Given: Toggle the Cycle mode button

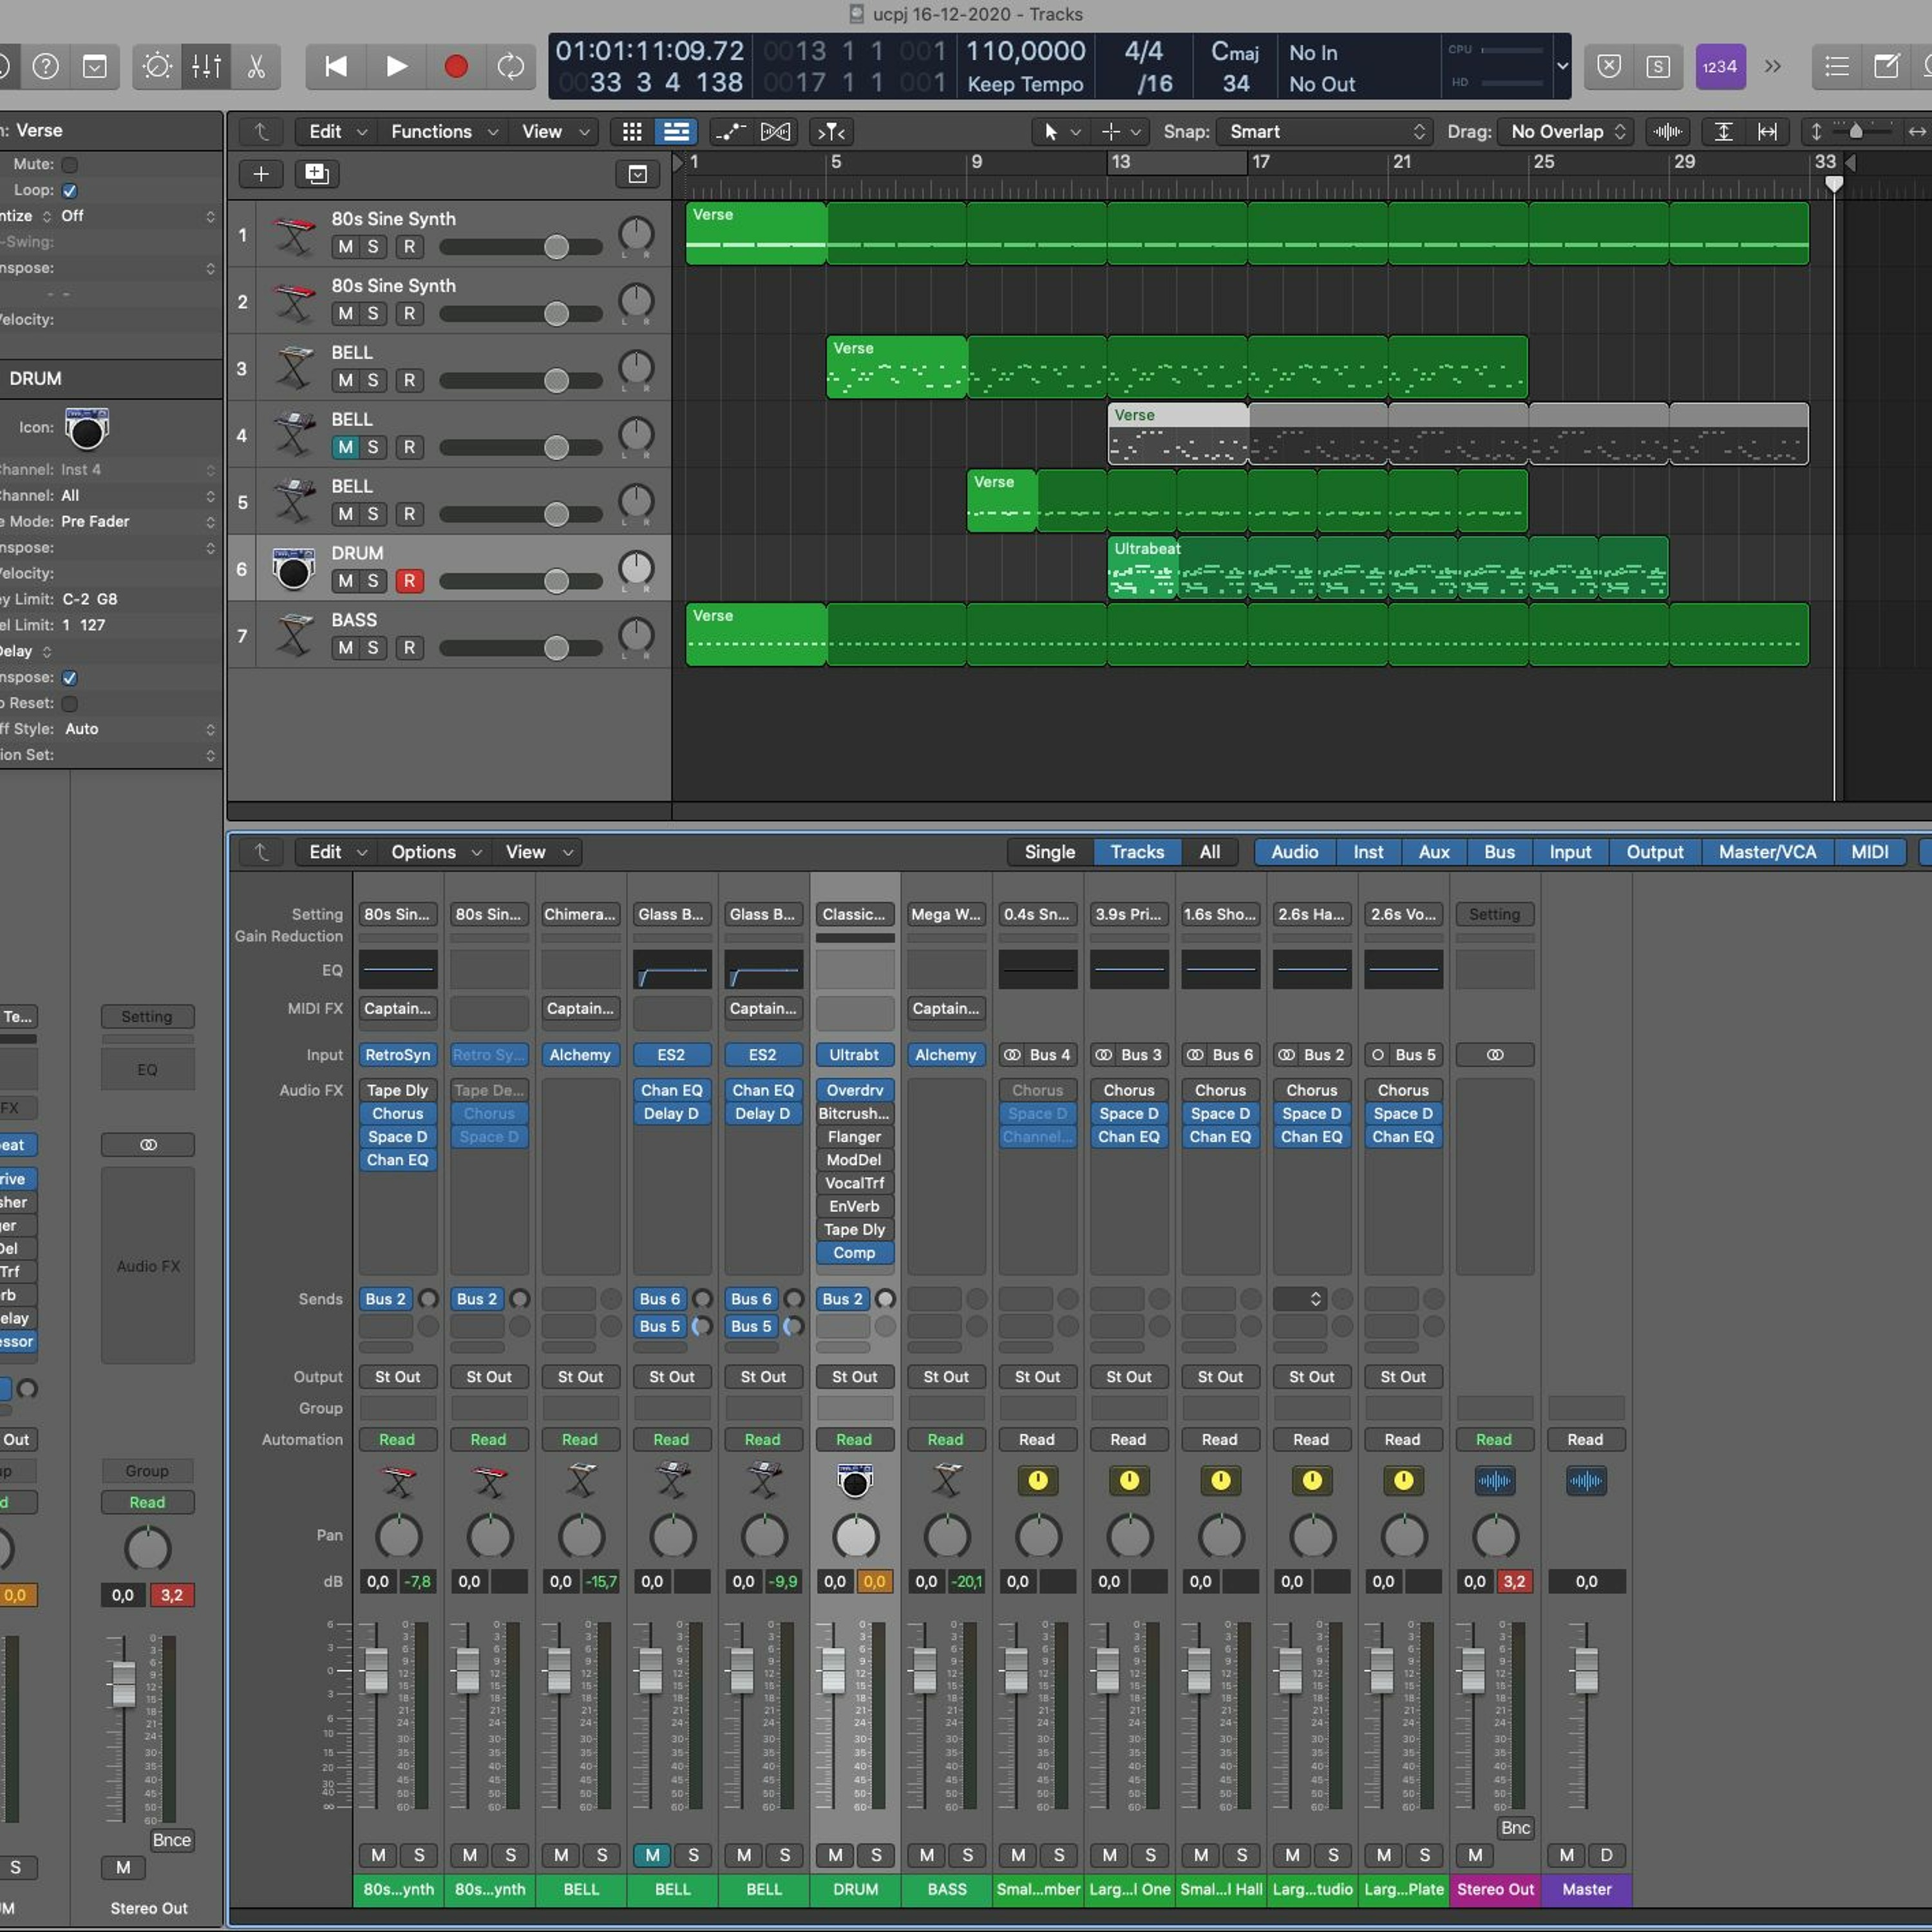Looking at the screenshot, I should 511,67.
